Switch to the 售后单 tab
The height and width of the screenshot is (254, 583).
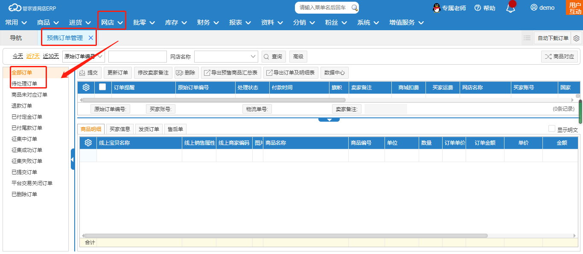(x=175, y=129)
